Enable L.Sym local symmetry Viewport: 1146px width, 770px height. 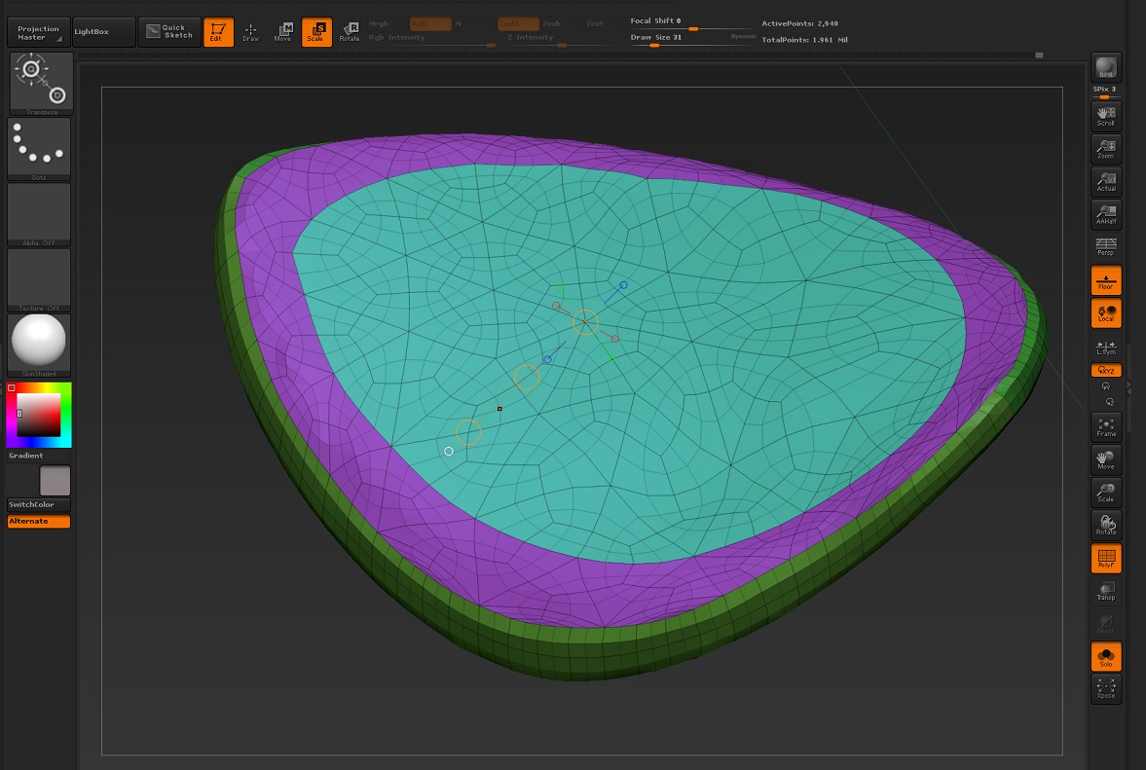click(x=1106, y=347)
